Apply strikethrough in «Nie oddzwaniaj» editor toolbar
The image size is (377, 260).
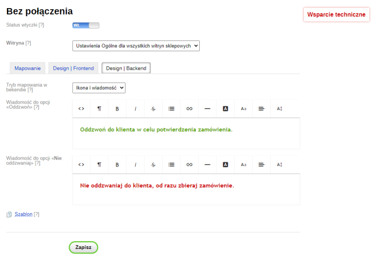pos(153,165)
